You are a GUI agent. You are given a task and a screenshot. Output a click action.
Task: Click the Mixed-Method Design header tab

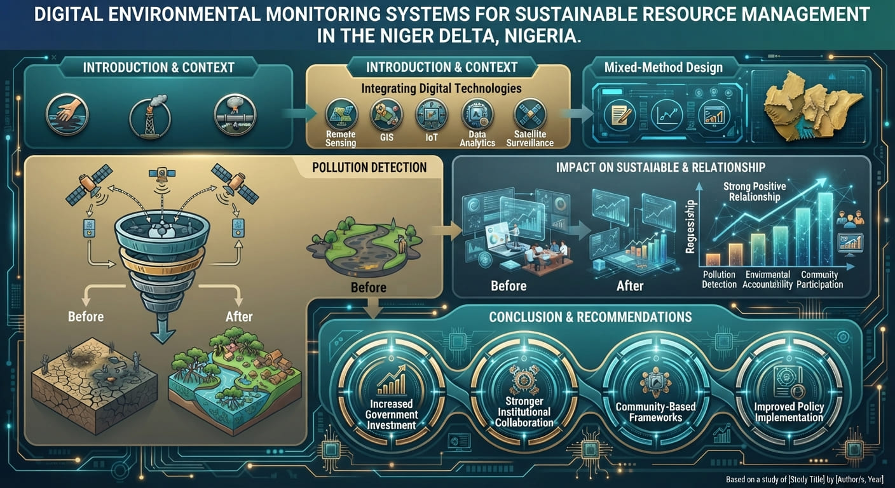click(664, 67)
